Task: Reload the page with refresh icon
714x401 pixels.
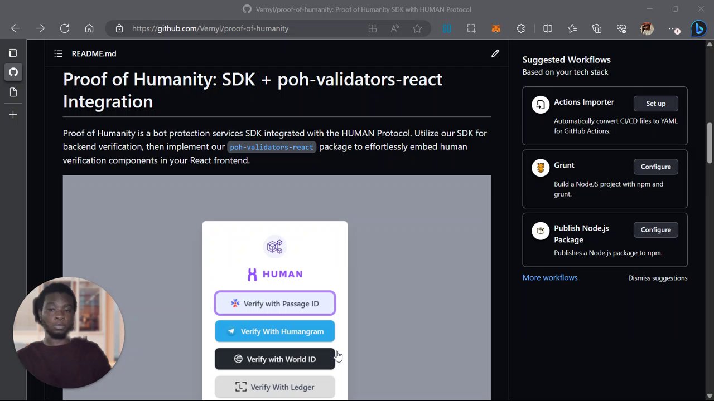Action: click(65, 28)
